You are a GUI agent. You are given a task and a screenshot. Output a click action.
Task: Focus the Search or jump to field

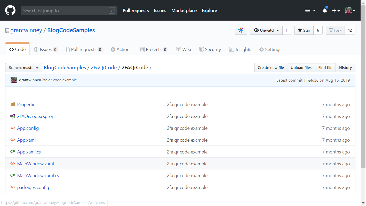65,11
